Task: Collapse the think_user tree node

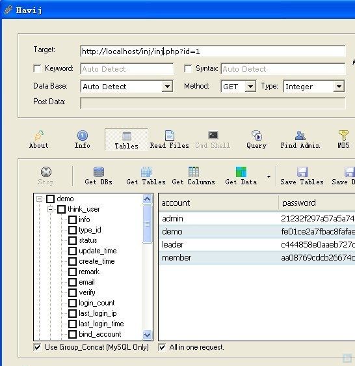Action: (50, 209)
